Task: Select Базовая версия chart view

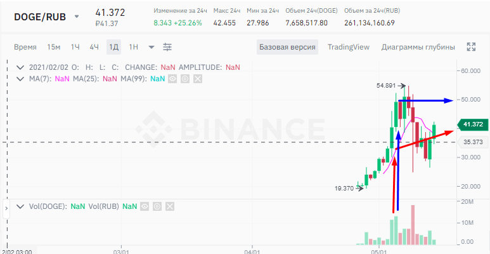Action: (288, 47)
